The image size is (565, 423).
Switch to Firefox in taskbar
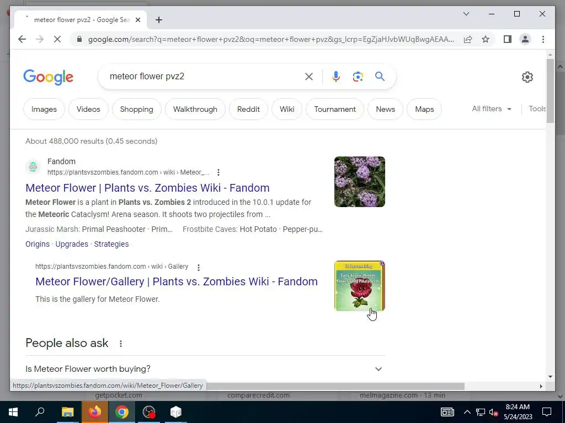click(94, 412)
